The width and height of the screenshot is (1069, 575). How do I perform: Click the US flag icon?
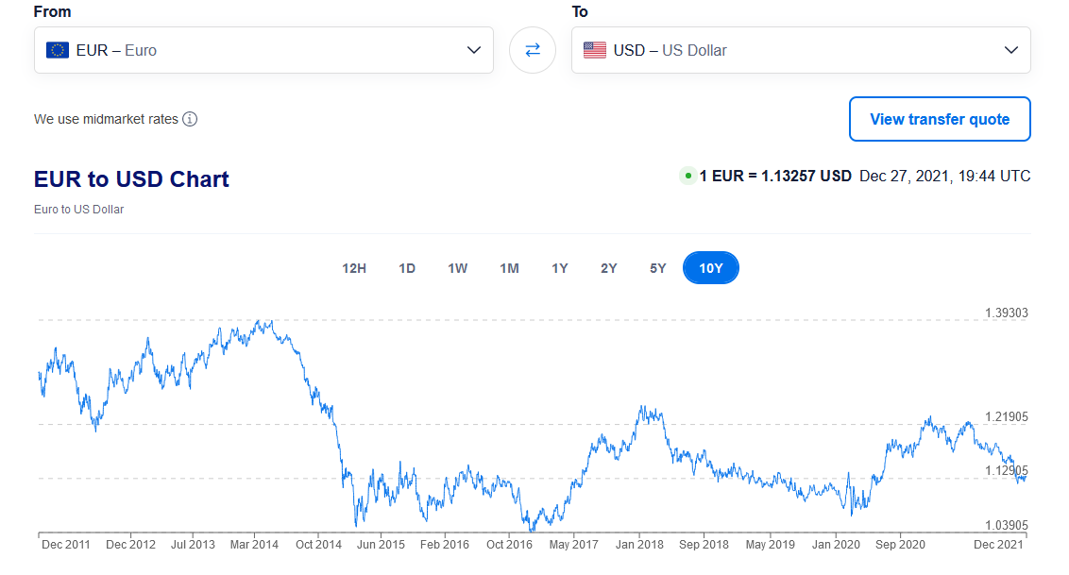[595, 50]
